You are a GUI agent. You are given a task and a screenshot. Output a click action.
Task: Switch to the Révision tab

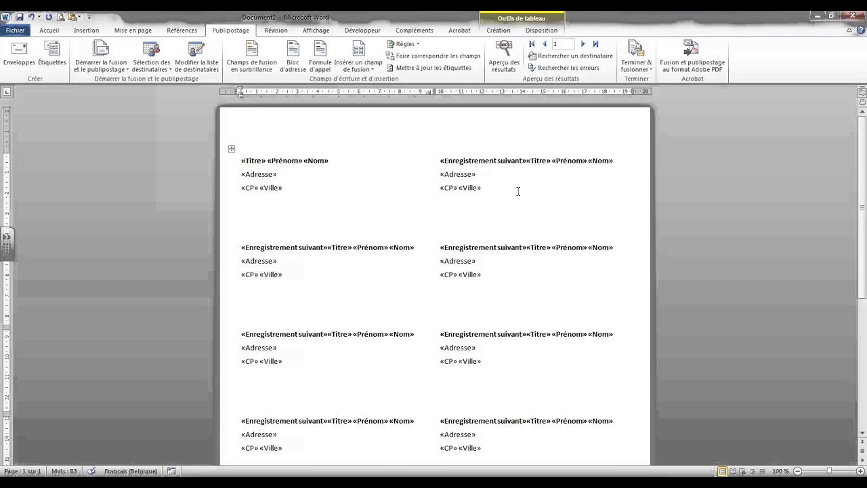[x=276, y=30]
